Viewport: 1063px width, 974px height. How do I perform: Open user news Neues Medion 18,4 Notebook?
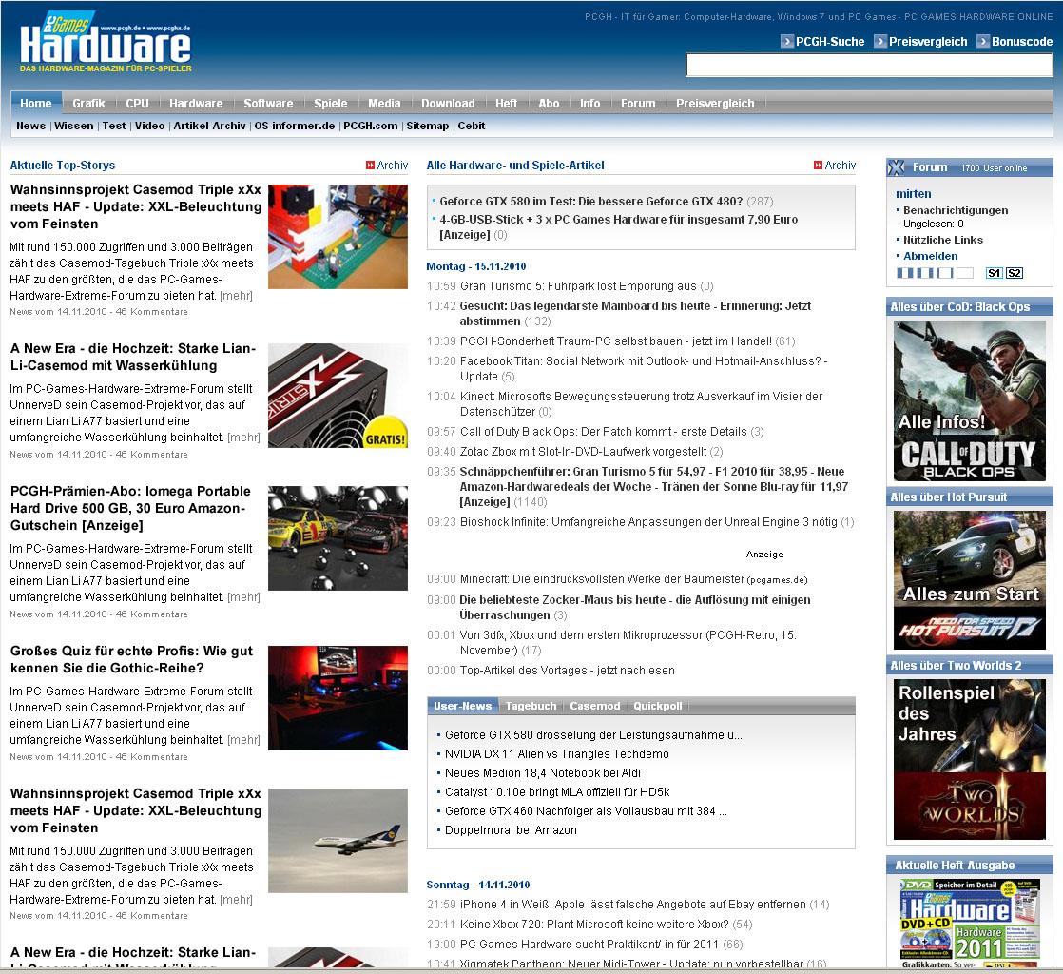[x=542, y=773]
